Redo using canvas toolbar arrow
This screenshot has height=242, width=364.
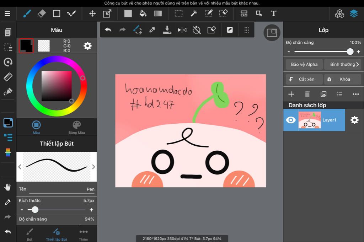tap(123, 30)
